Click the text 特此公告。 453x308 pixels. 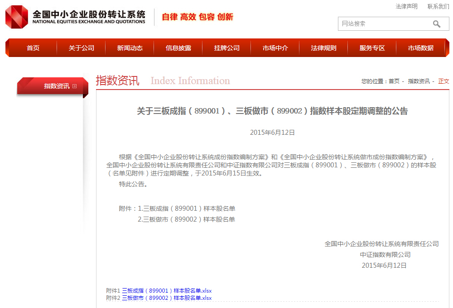[133, 184]
